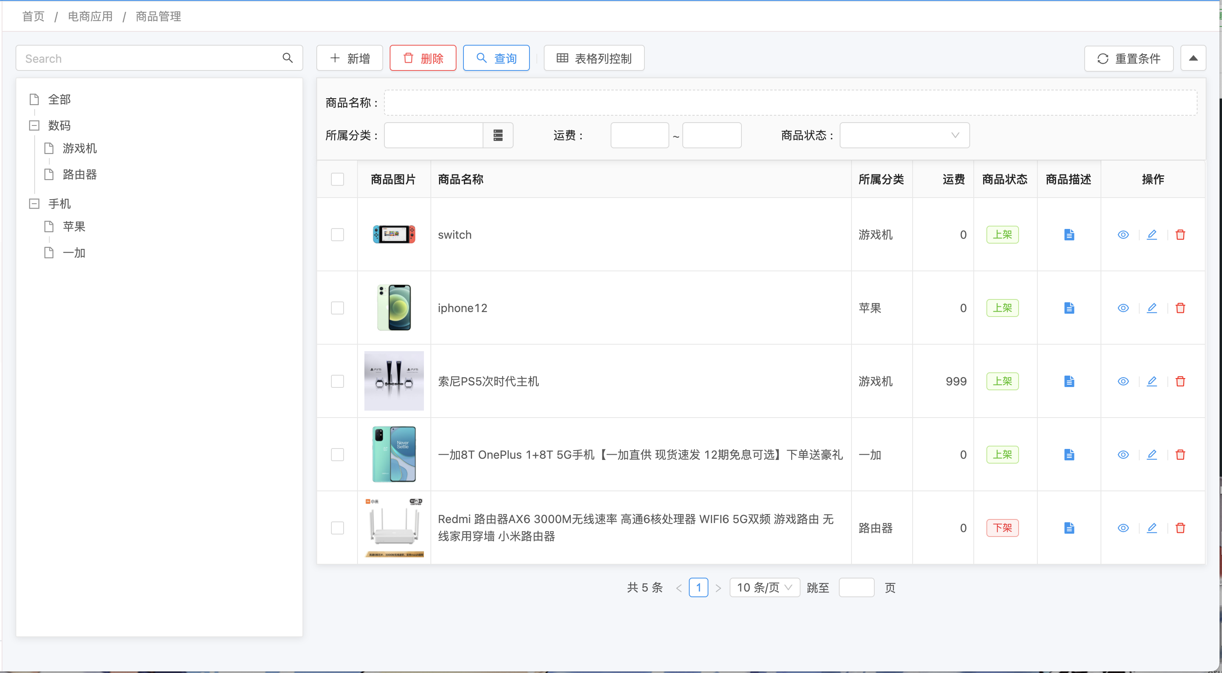Screen dimensions: 1222x673
Task: Focus the minimum 运费 input
Action: pyautogui.click(x=640, y=136)
